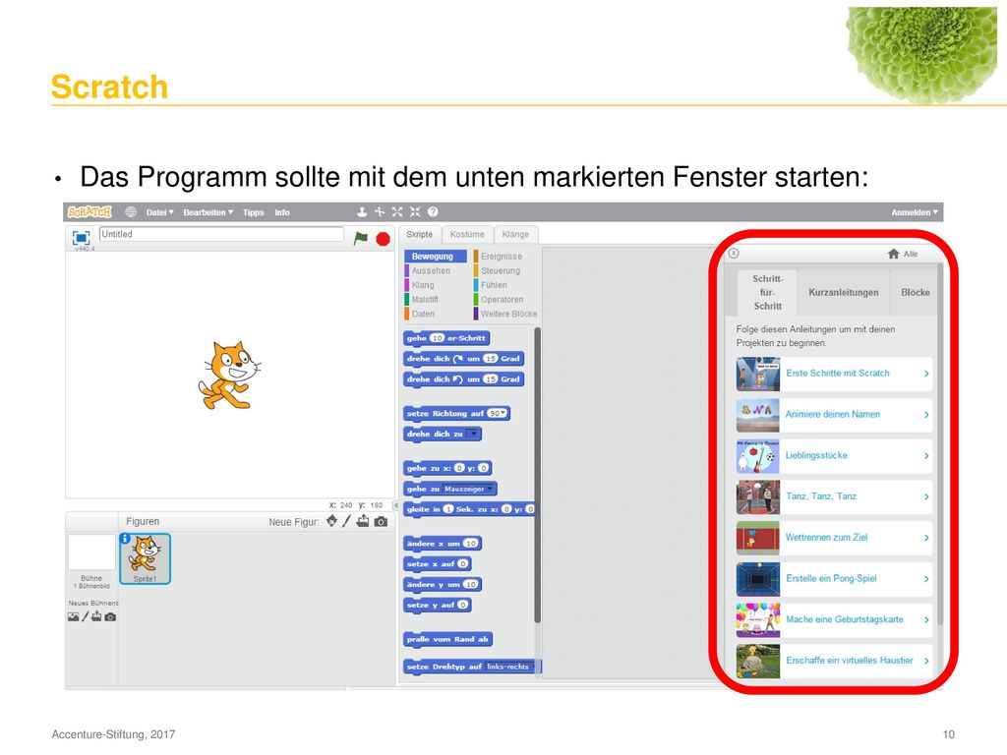Select the Blöcke tab in the tips panel
Viewport: 1007px width, 755px height.
(915, 292)
